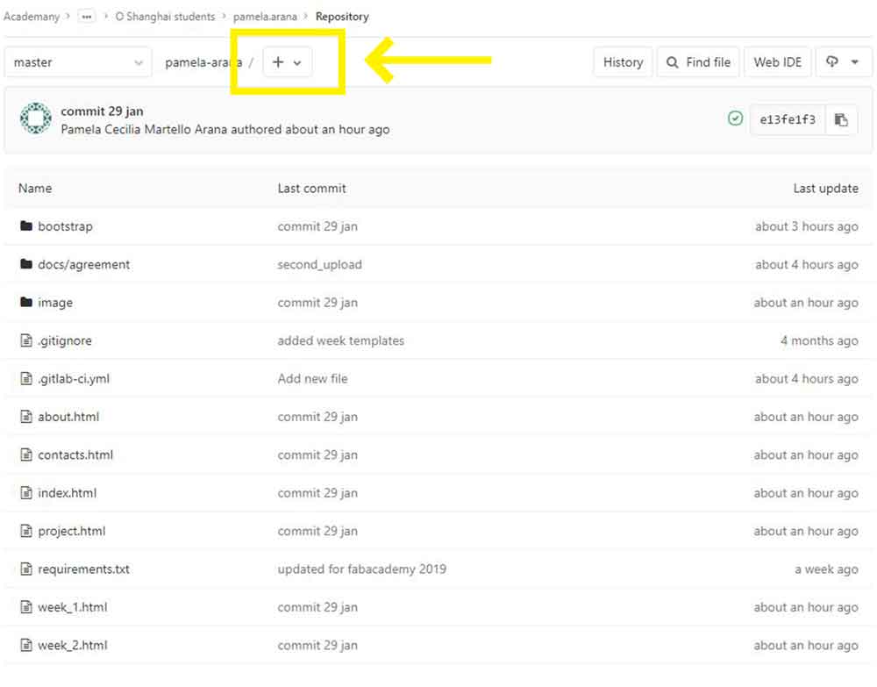This screenshot has height=687, width=877.
Task: Click the .gitignore file icon
Action: [26, 340]
